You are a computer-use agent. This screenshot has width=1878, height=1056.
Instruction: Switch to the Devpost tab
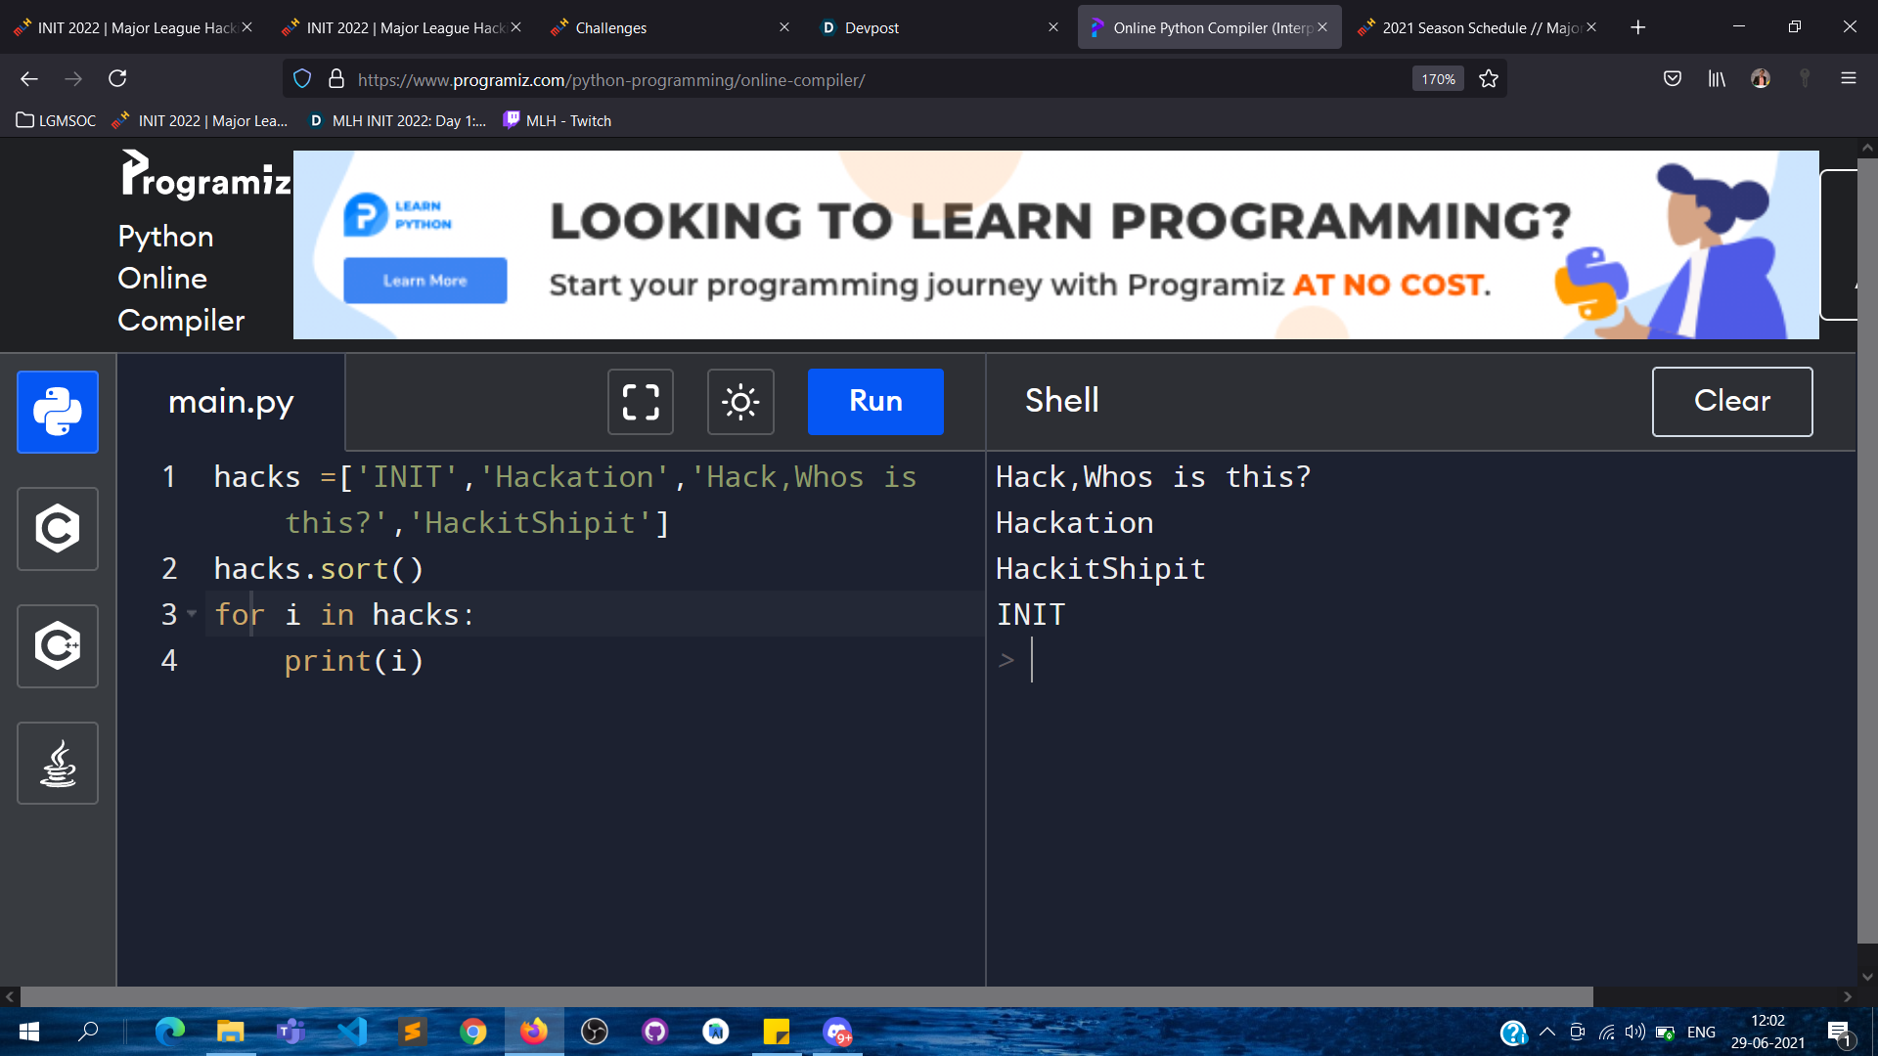point(871,27)
